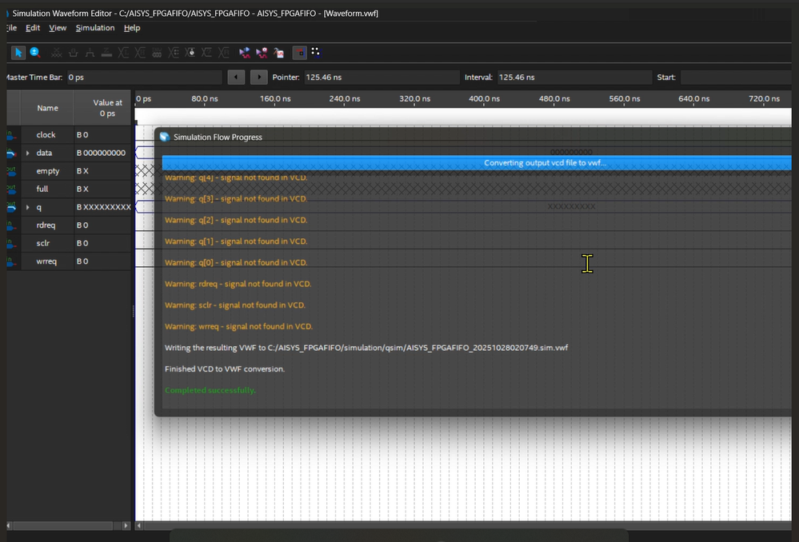Image resolution: width=799 pixels, height=542 pixels.
Task: Click the clock input pin icon
Action: 10,134
